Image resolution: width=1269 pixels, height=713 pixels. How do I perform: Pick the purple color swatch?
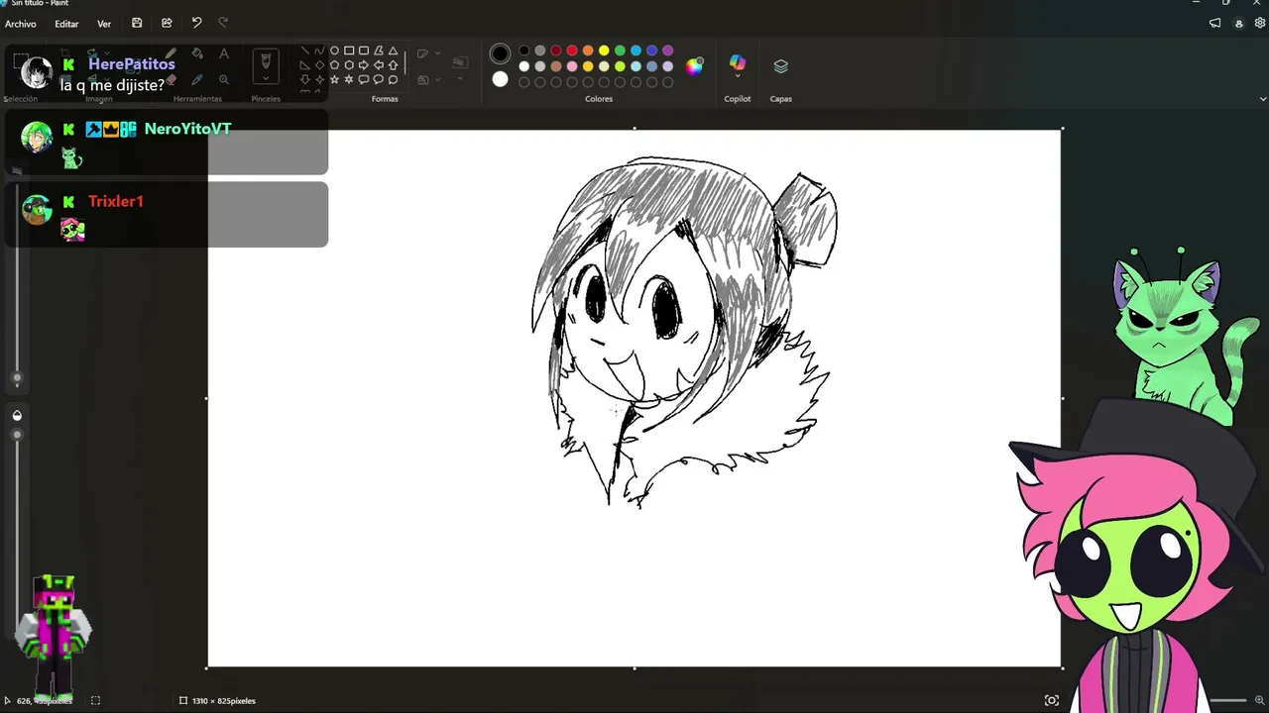pos(667,51)
